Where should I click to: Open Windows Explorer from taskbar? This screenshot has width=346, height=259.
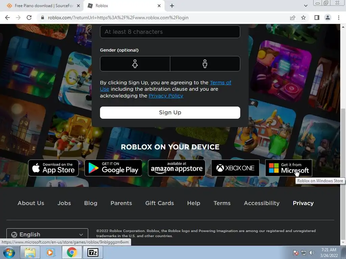click(x=30, y=252)
